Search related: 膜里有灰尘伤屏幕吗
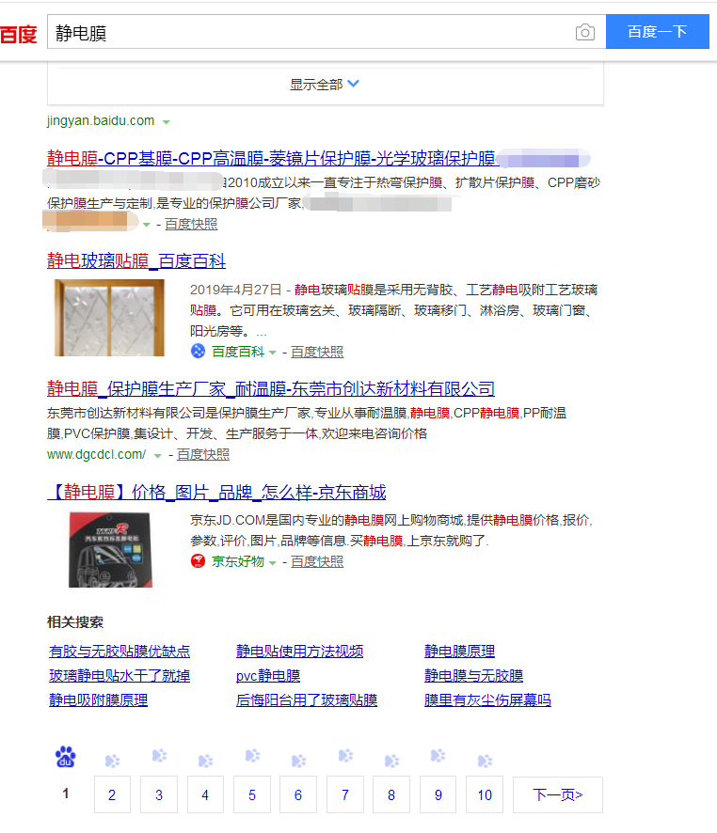Image resolution: width=717 pixels, height=833 pixels. tap(487, 700)
